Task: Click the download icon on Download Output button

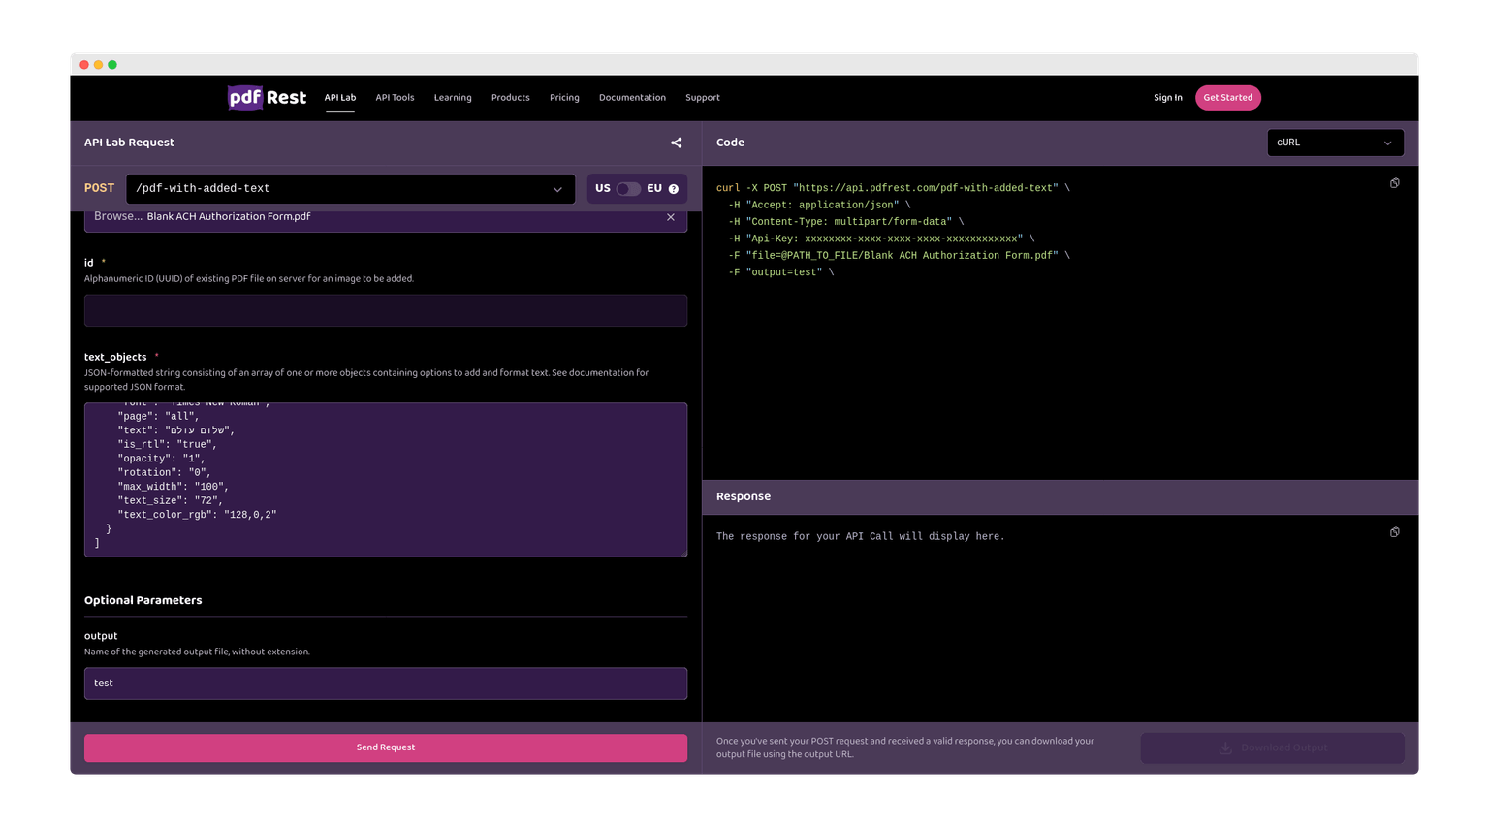Action: pos(1225,747)
